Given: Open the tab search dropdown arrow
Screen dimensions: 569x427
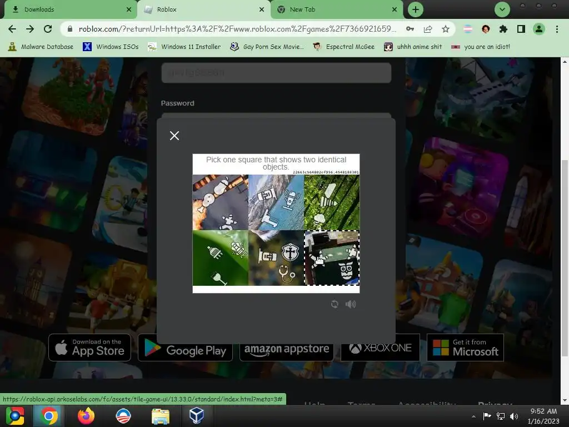Looking at the screenshot, I should (x=502, y=9).
